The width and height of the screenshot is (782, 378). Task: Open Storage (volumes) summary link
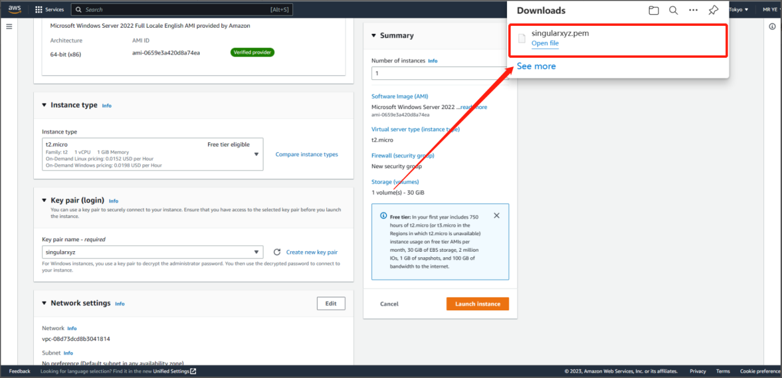[395, 182]
